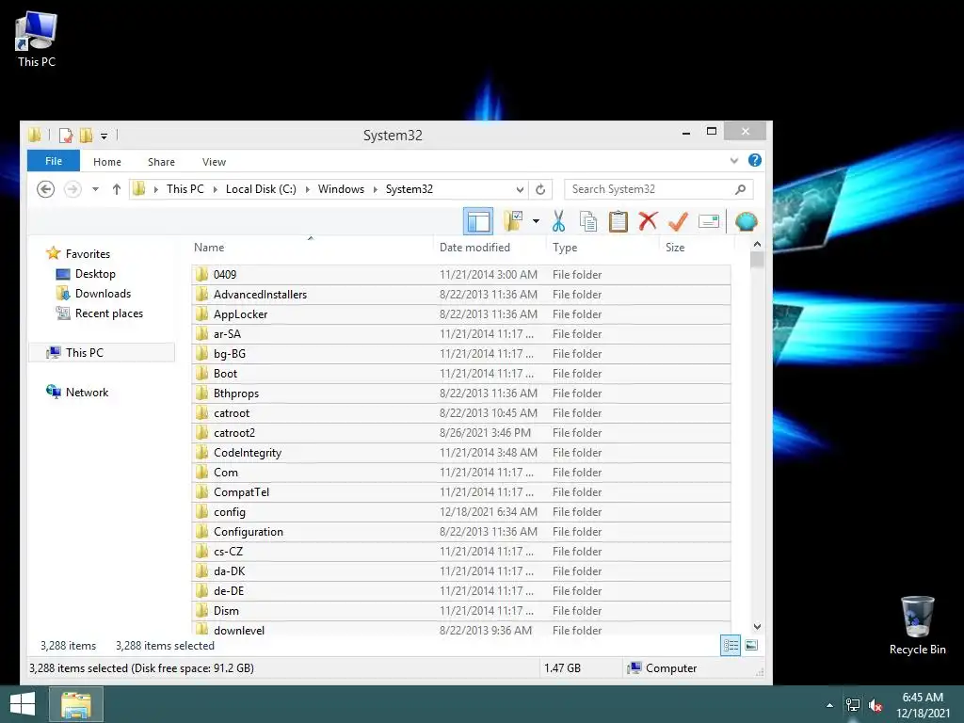Click the Cut scissors icon

[x=558, y=221]
